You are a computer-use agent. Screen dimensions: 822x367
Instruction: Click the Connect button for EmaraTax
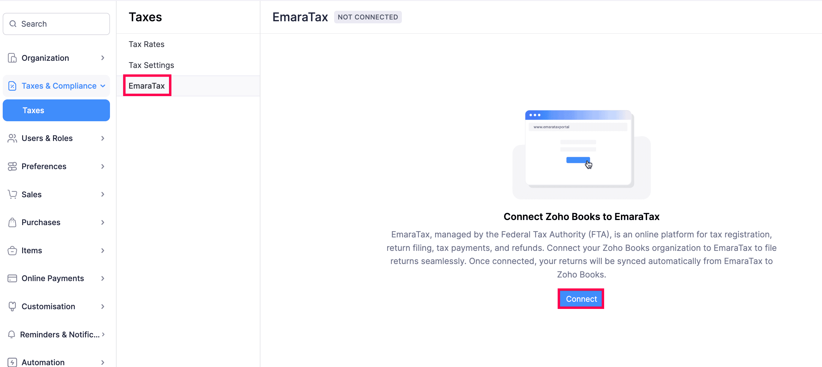click(x=580, y=299)
